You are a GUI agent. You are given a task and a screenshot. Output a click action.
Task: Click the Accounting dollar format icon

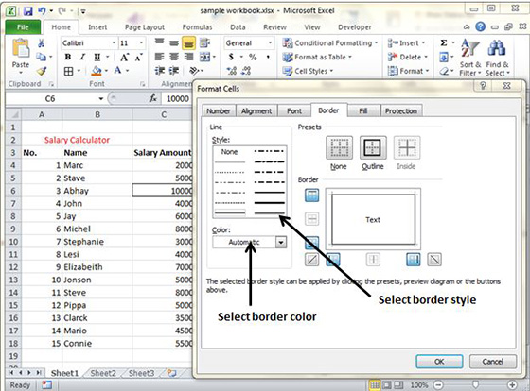231,57
